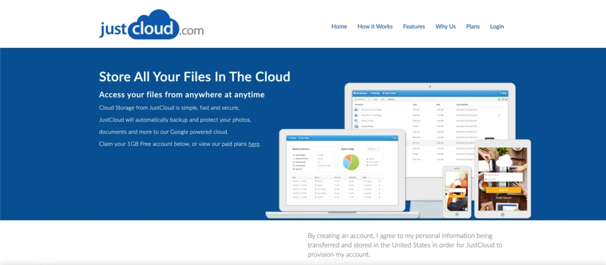Viewport: 606px width, 265px height.
Task: Click the smartphone app image
Action: (x=457, y=192)
